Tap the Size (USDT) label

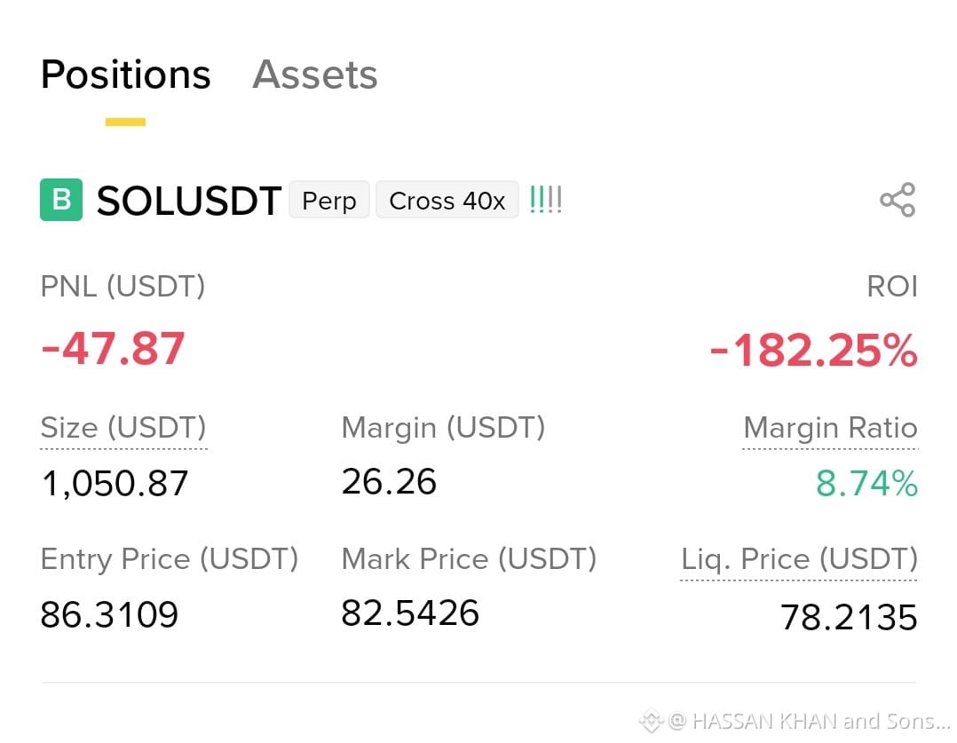click(123, 427)
